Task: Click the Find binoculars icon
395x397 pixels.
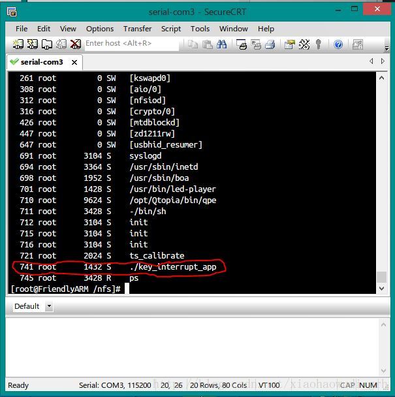Action: tap(222, 44)
